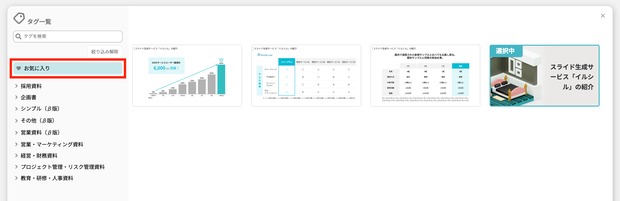Choose the A社 B社 C社 comparison slide thumbnail
Screen dimensions: 620x201
pos(425,76)
